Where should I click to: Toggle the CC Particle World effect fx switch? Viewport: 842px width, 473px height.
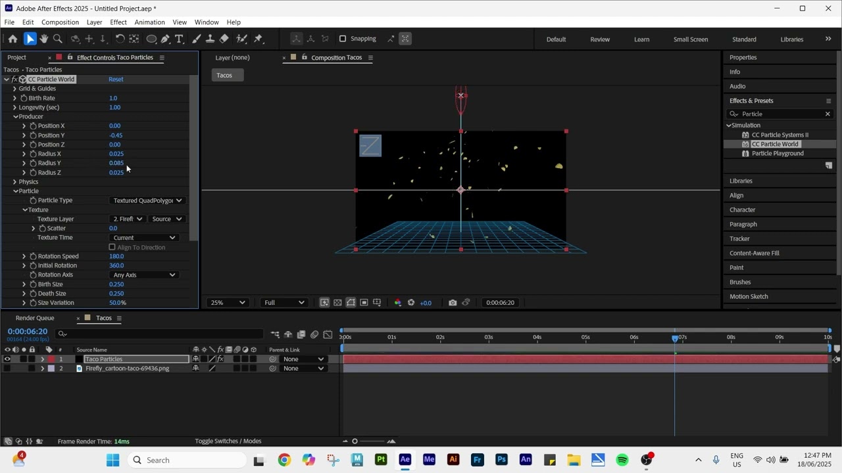[14, 79]
